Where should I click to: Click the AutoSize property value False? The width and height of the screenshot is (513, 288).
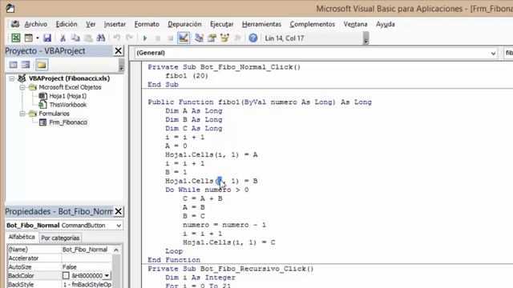tap(70, 267)
